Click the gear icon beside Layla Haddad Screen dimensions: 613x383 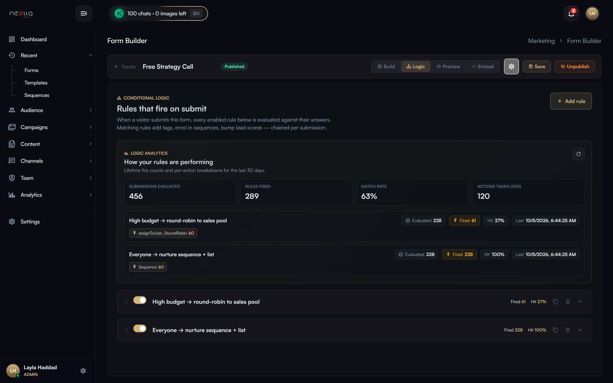coord(83,371)
